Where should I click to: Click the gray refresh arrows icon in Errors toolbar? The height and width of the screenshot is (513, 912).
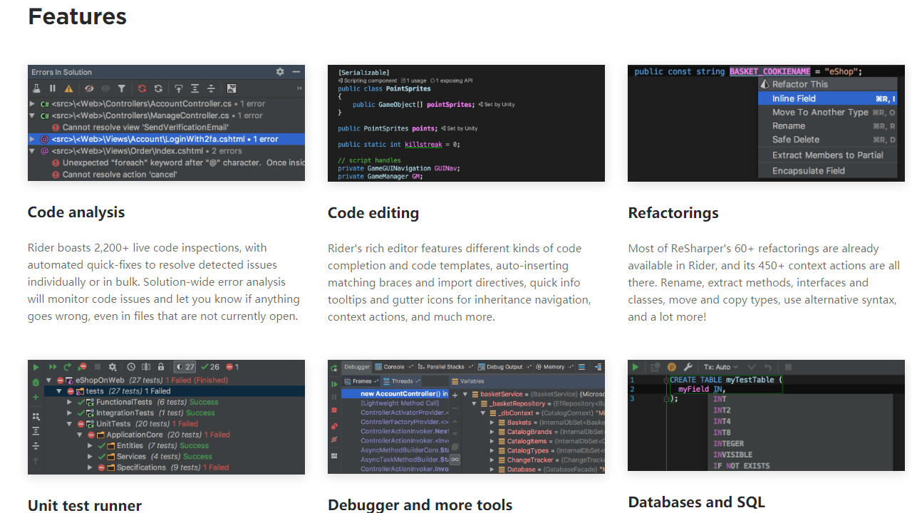[158, 88]
